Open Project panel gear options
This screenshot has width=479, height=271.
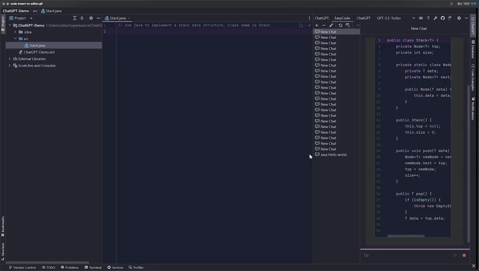91,18
